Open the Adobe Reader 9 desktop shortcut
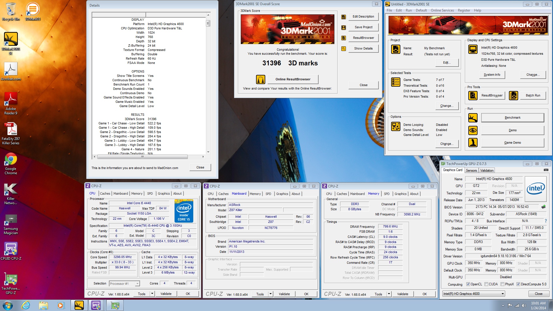Viewport: 553px width, 311px height. [x=11, y=103]
